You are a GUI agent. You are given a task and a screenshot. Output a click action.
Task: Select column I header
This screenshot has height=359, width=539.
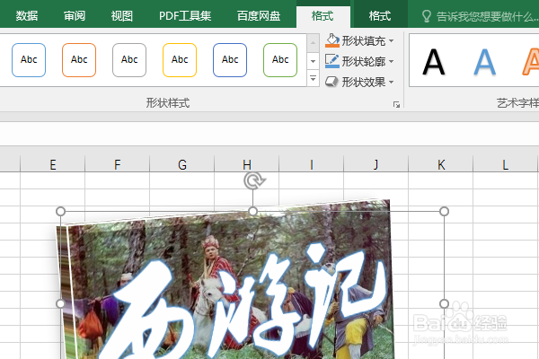(311, 164)
